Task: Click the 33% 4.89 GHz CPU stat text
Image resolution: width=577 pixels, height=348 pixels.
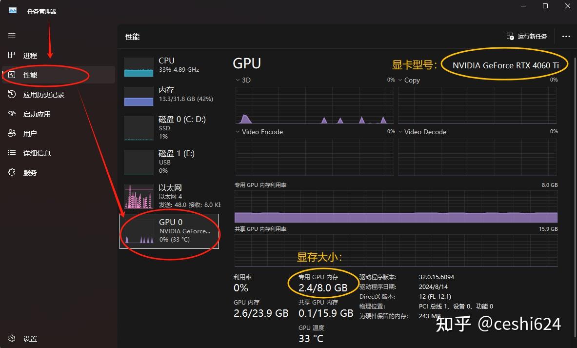Action: pos(179,70)
